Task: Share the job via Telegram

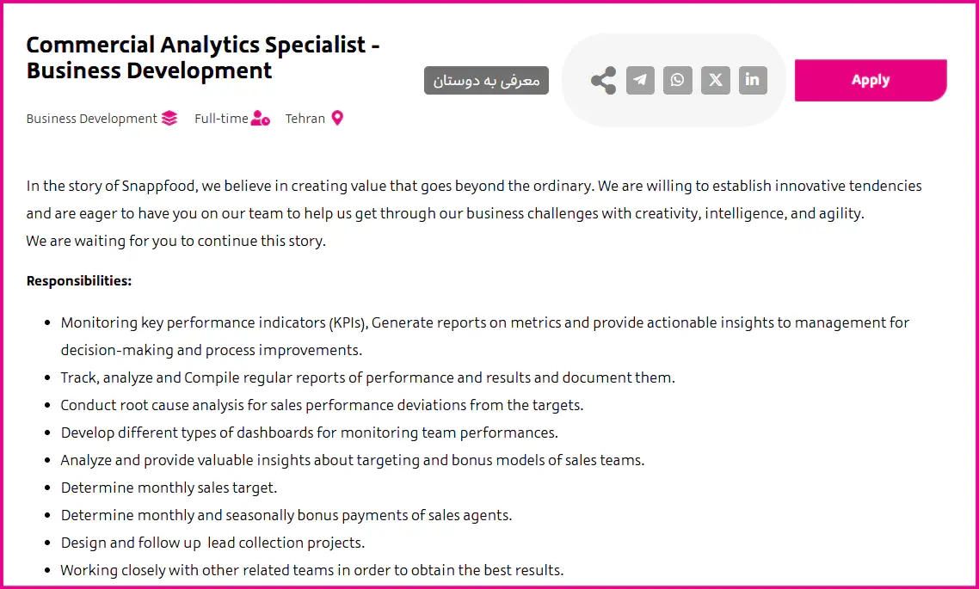Action: 640,80
